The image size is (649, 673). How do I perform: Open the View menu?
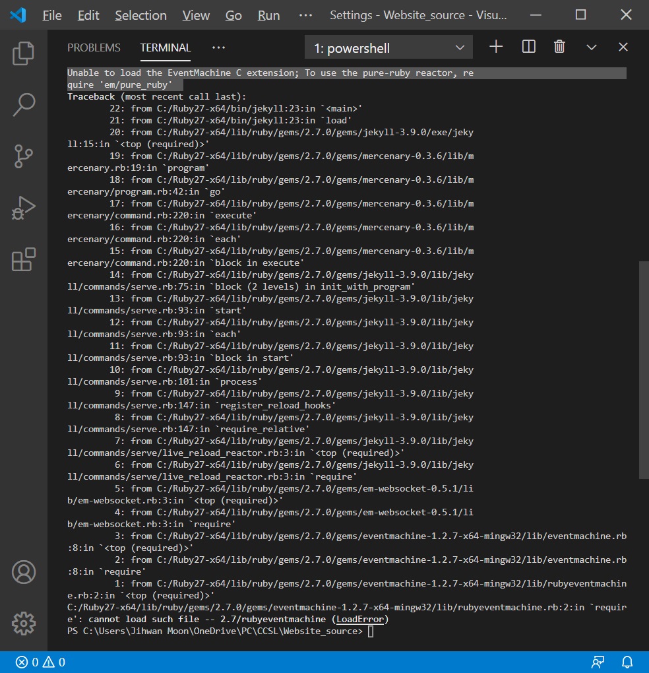tap(196, 15)
